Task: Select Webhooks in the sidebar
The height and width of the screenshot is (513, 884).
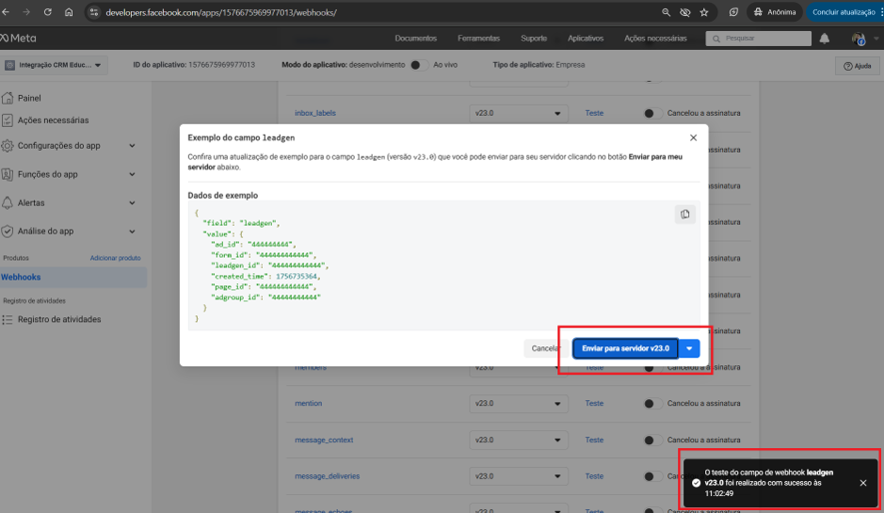Action: pos(73,277)
